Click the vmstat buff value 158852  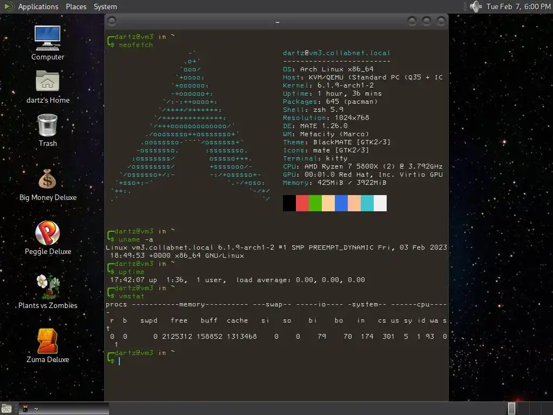coord(210,337)
